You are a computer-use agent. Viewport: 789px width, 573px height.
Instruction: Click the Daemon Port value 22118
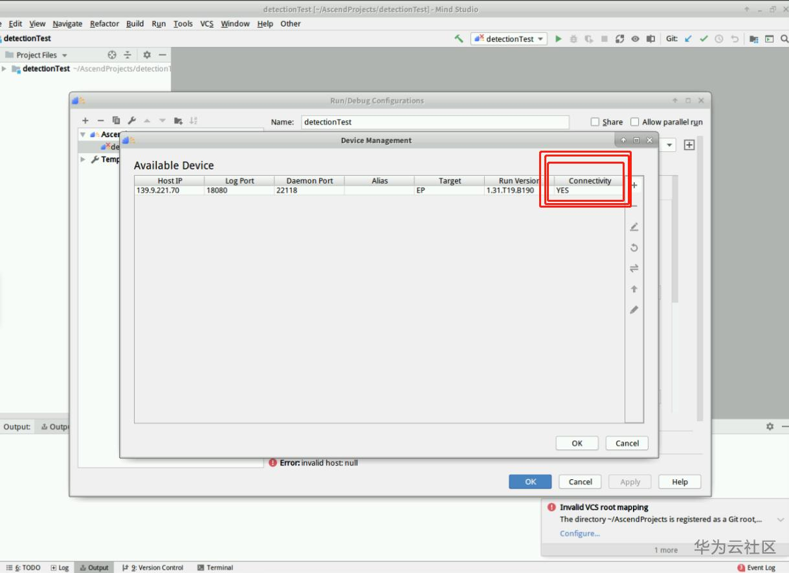(x=309, y=191)
